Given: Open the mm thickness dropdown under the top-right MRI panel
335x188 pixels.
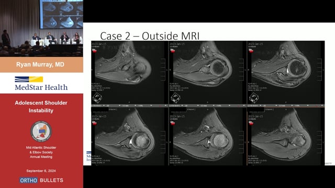Looking at the screenshot, I should coord(286,105).
